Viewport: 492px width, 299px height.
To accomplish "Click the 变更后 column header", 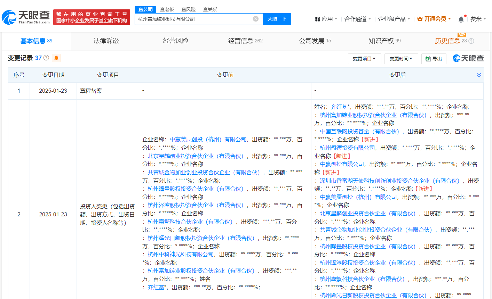I will (x=397, y=75).
